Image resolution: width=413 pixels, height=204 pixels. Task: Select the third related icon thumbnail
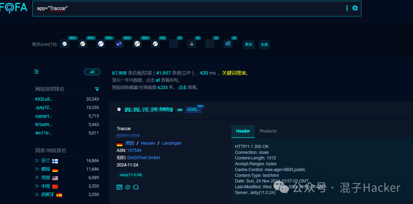[101, 44]
